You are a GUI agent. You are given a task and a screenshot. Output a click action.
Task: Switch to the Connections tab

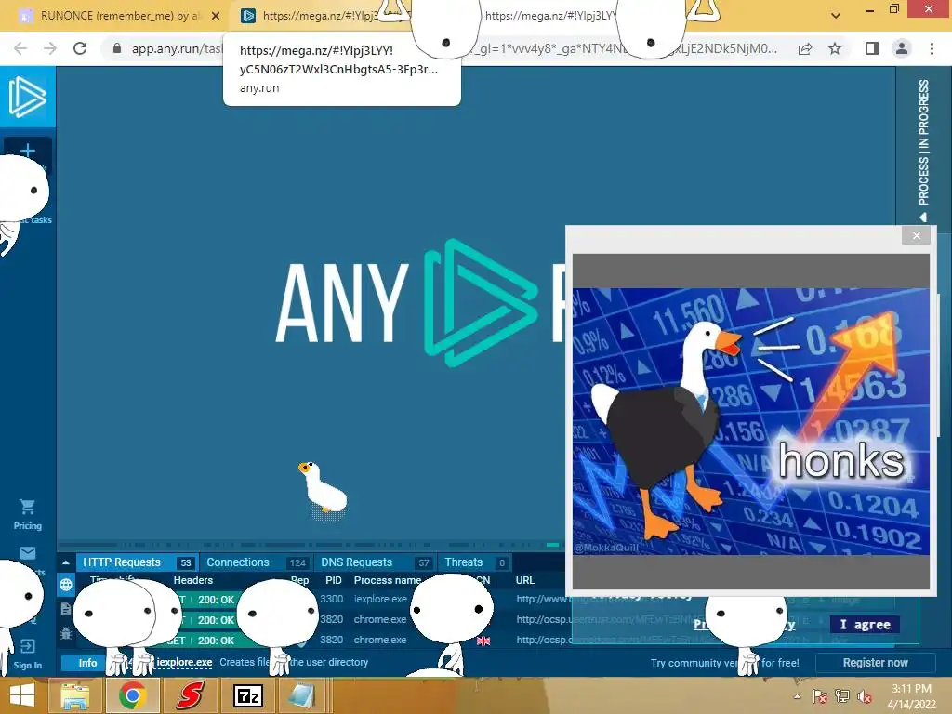pos(257,562)
